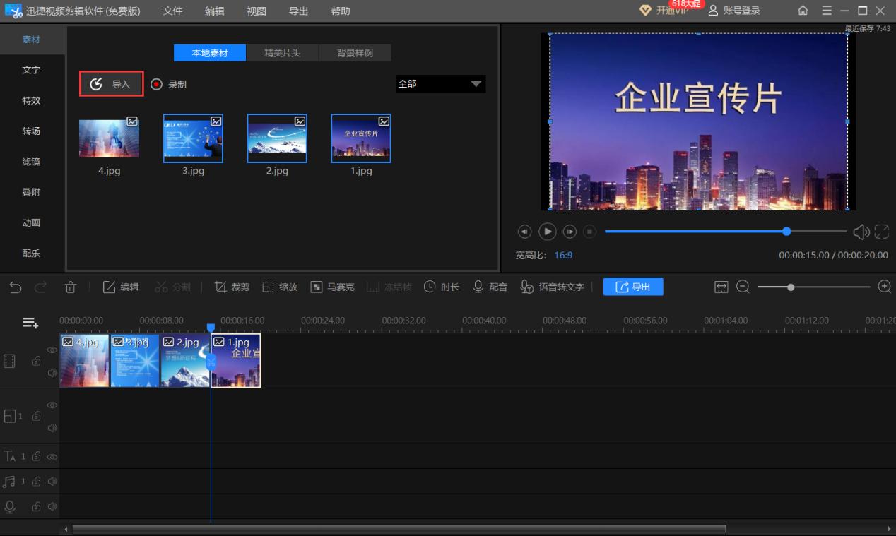This screenshot has width=896, height=536.
Task: Mute the video track's speaker
Action: click(x=52, y=373)
